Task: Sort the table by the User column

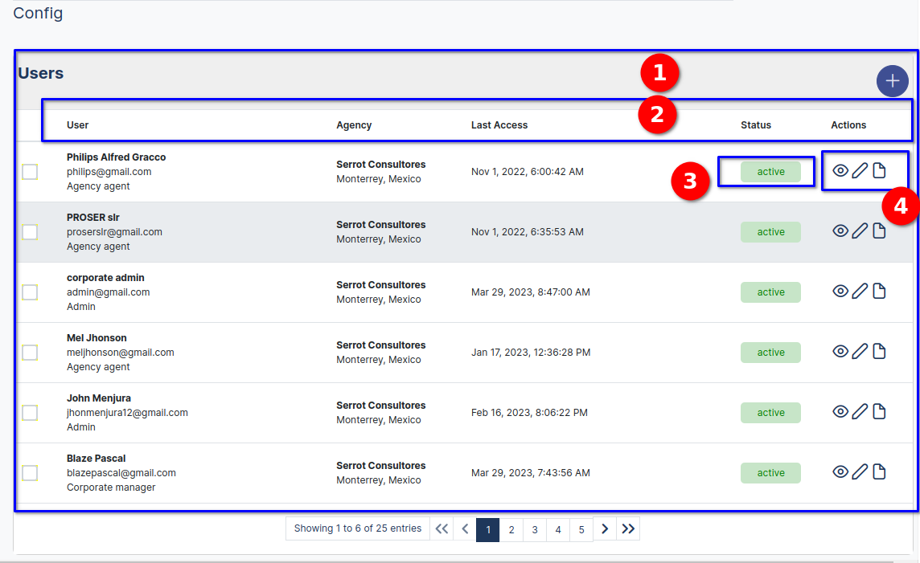Action: (77, 124)
